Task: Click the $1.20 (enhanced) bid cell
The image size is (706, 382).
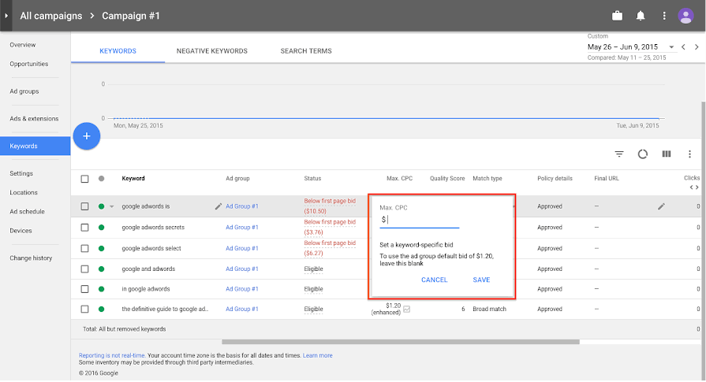Action: click(386, 310)
